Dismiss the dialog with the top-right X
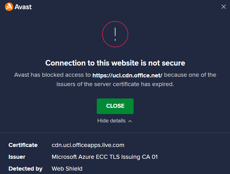230x174 pixels. [223, 7]
